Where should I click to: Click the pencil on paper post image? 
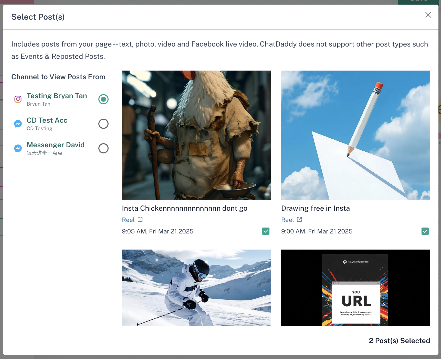(355, 135)
